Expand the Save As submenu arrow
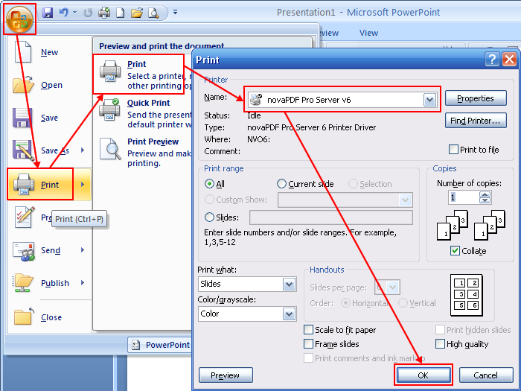Viewport: 521px width, 391px height. click(x=83, y=150)
